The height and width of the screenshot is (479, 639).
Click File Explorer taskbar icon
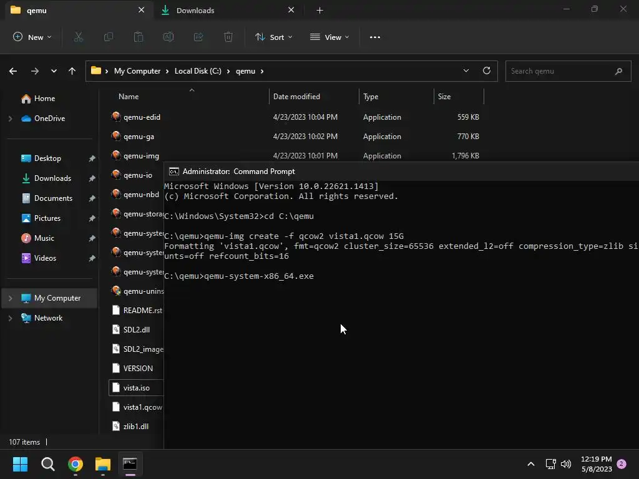pos(103,463)
